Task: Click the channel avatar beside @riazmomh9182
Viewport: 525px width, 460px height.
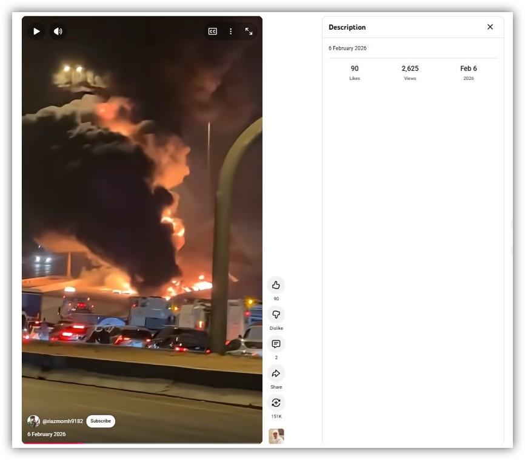Action: click(x=33, y=421)
